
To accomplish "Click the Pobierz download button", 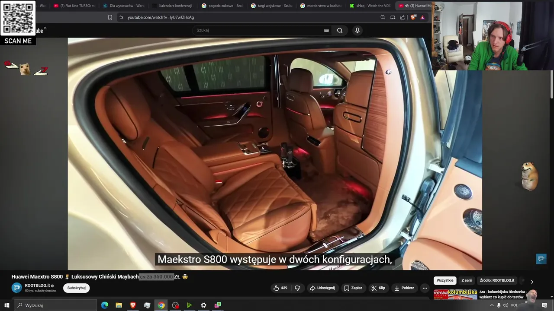I will click(x=404, y=288).
